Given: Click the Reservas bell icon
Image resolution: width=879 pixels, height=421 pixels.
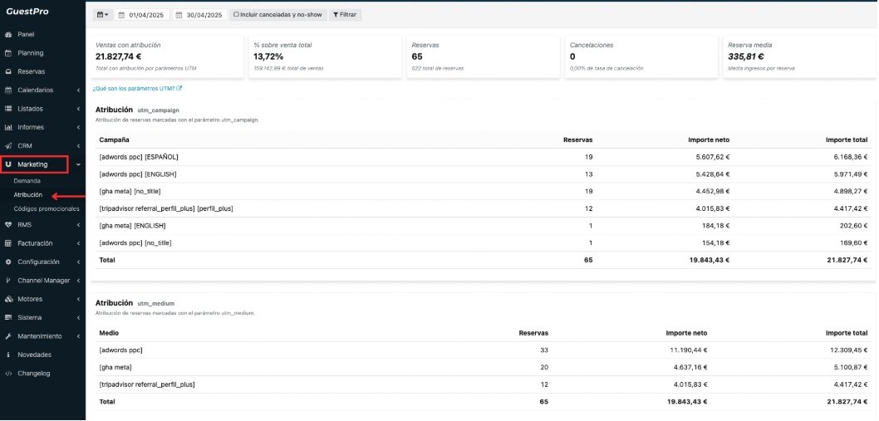Looking at the screenshot, I should click(8, 71).
